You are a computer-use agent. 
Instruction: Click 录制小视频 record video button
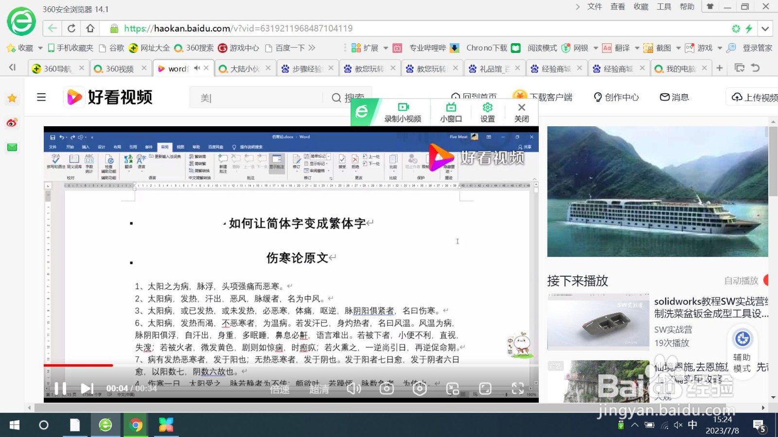(403, 113)
